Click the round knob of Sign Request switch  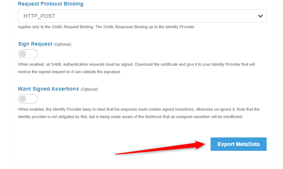pos(23,54)
